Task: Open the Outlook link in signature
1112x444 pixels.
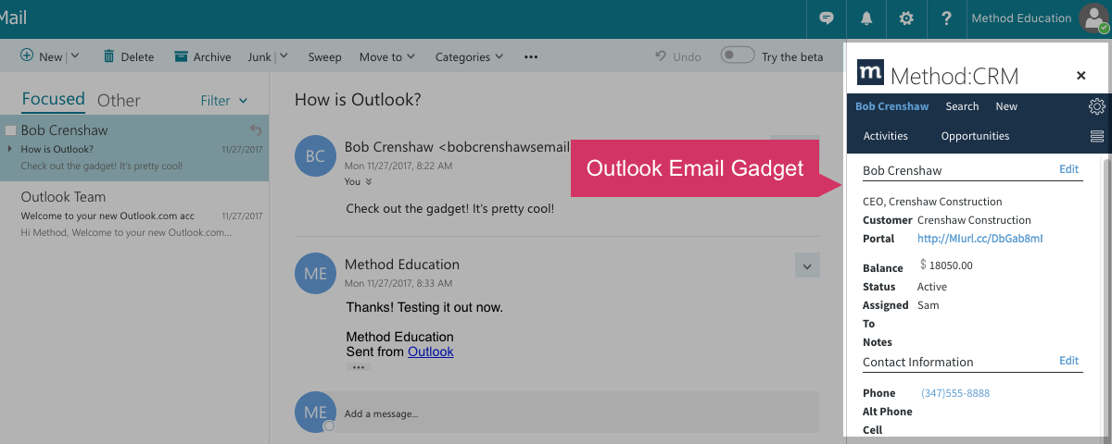Action: (431, 351)
